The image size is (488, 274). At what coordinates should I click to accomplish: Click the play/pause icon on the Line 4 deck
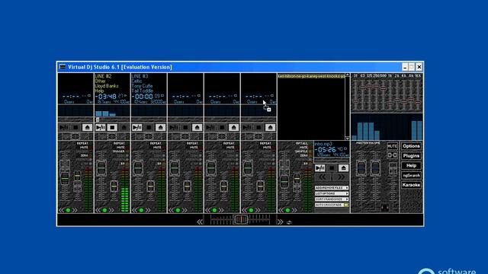click(x=174, y=127)
